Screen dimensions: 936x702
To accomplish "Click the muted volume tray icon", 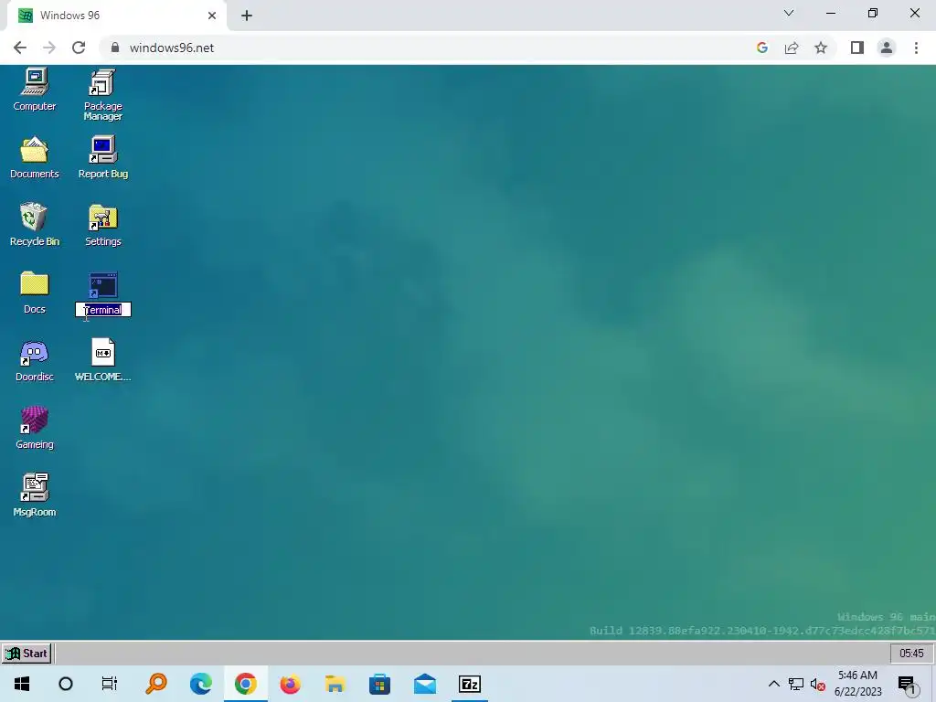I will pos(818,684).
